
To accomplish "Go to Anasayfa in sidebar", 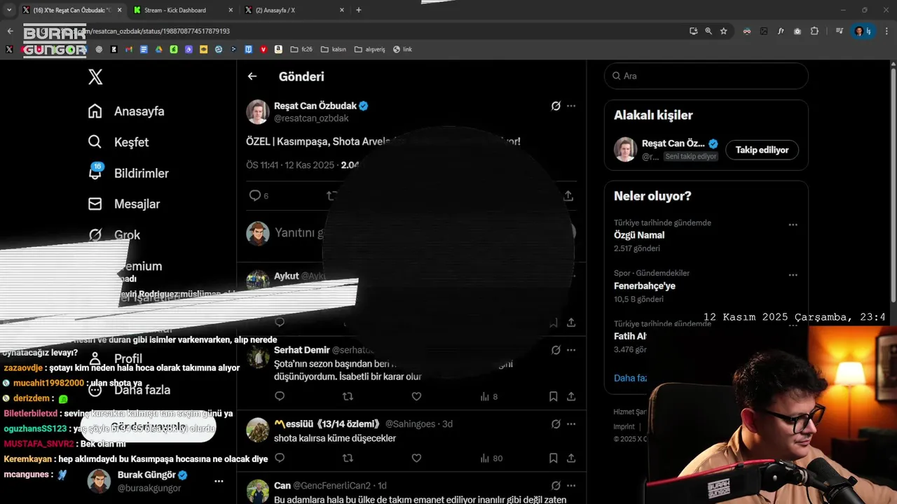I will (126, 111).
